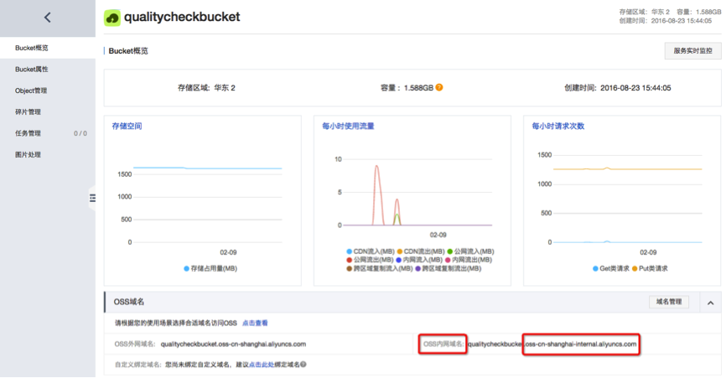This screenshot has width=726, height=378.
Task: Click the 任务管理 count 0 / 0
Action: pos(80,133)
